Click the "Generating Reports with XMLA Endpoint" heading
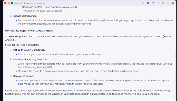Viewport: 177px width, 101px height. point(30,31)
